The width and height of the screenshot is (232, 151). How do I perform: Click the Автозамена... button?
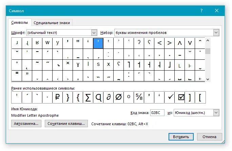point(26,124)
